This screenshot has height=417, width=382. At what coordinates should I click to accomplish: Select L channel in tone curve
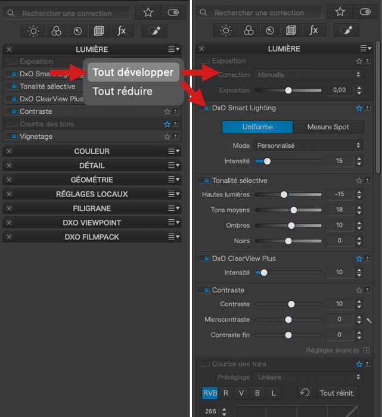point(274,393)
